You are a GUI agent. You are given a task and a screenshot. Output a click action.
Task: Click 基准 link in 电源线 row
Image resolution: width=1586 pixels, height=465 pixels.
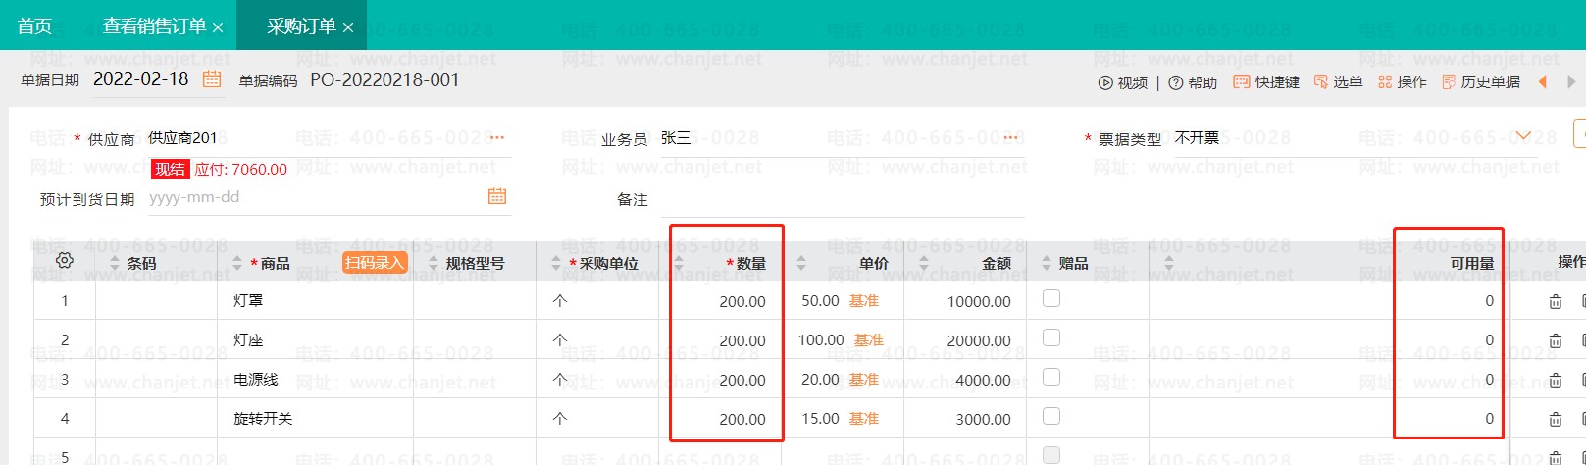(864, 380)
